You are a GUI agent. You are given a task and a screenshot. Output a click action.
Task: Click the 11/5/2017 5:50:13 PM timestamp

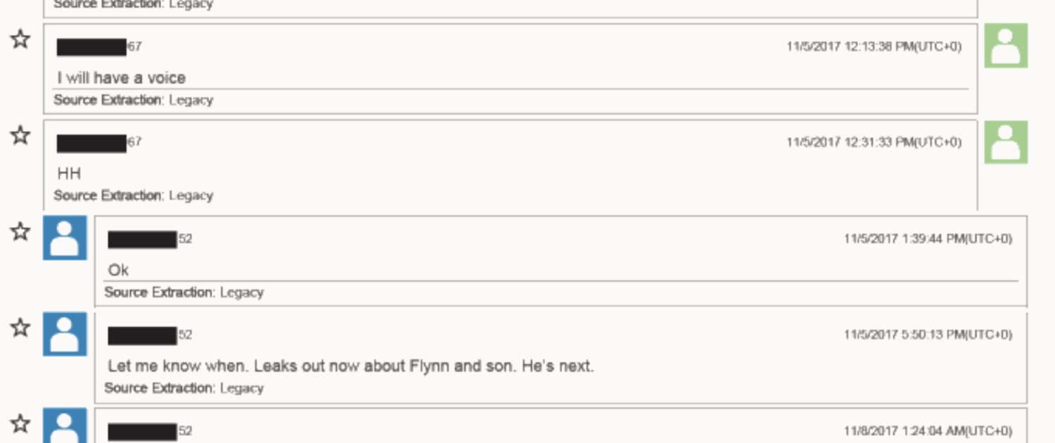(x=928, y=335)
